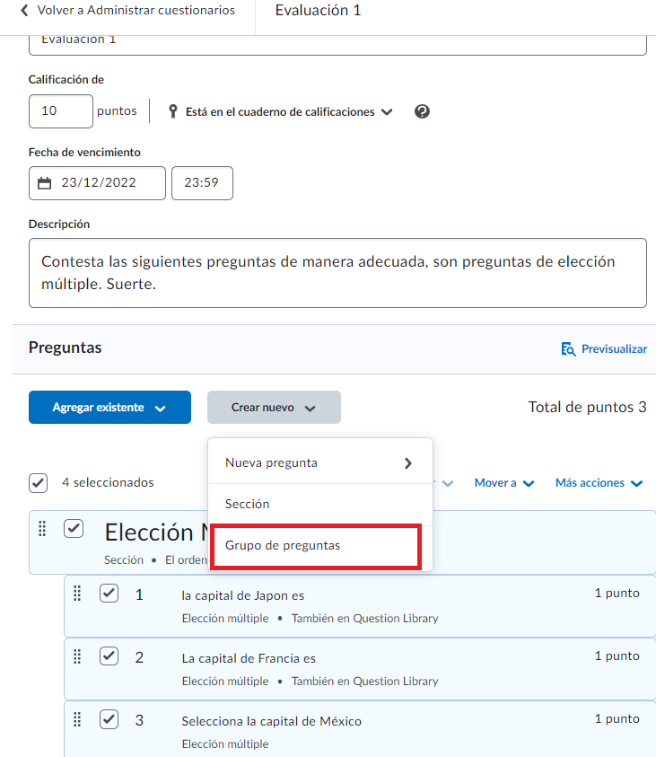The image size is (656, 757).
Task: Click the Descripción text area
Action: coord(337,272)
